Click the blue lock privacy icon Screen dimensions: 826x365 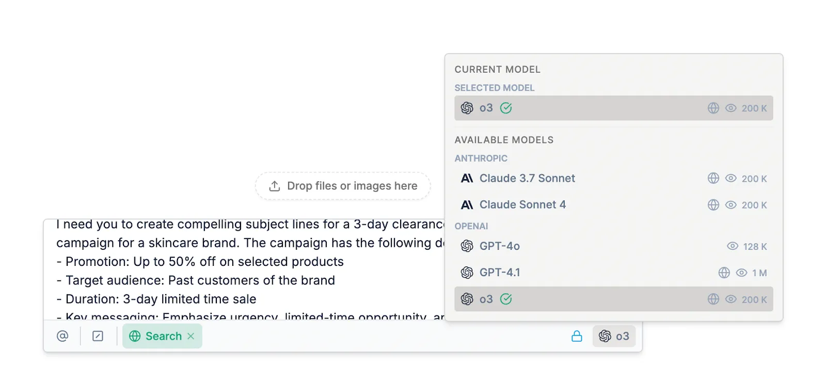pos(577,336)
